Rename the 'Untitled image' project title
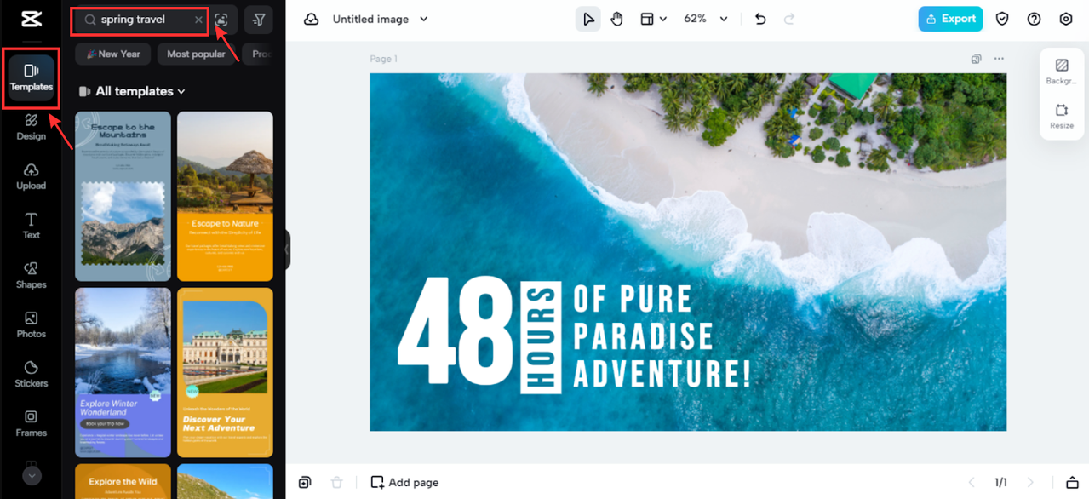The height and width of the screenshot is (499, 1089). click(370, 19)
